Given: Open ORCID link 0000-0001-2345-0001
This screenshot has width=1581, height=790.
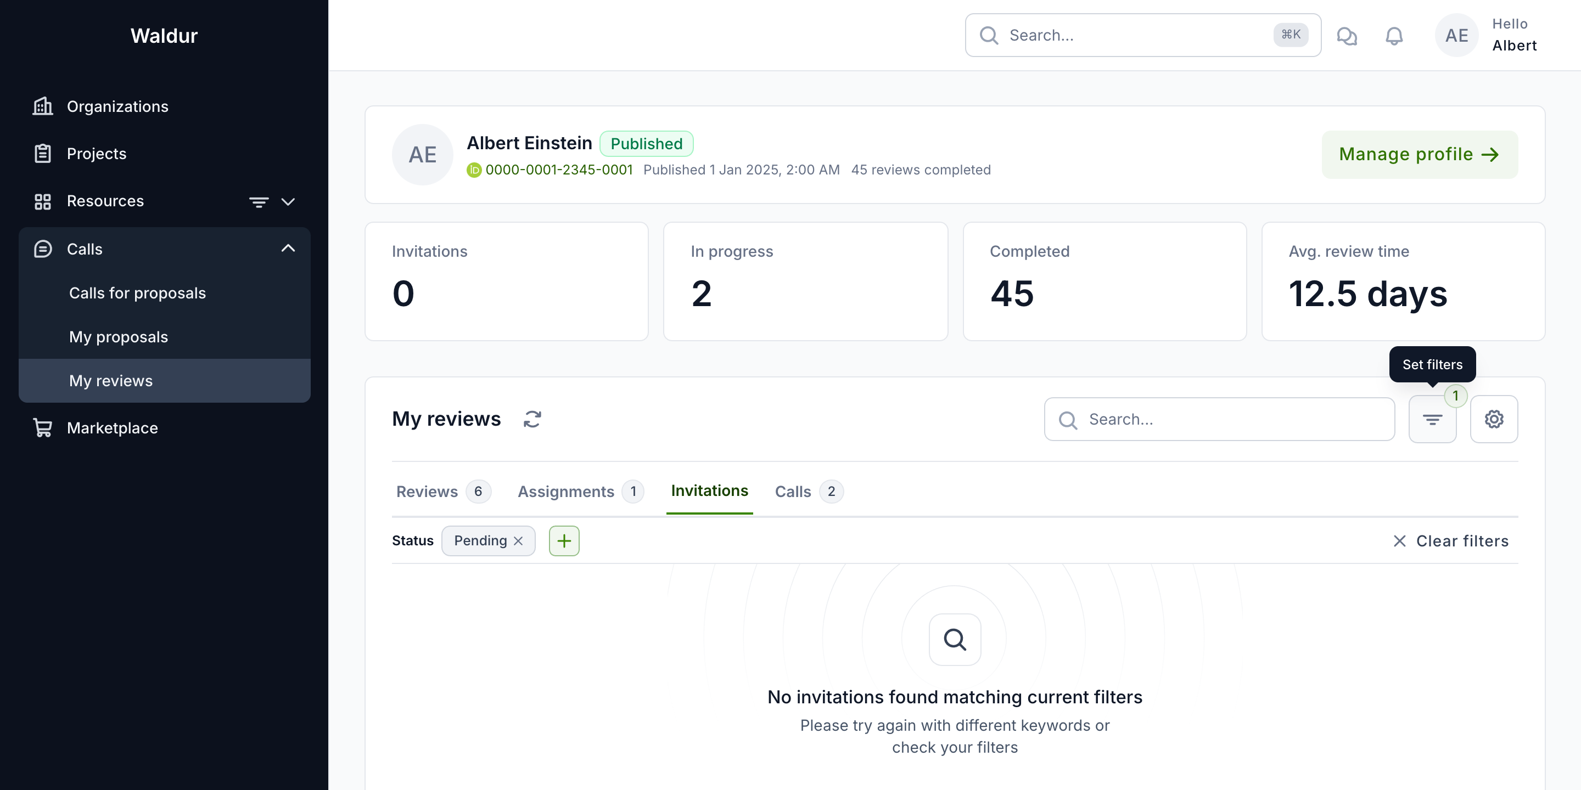Looking at the screenshot, I should pyautogui.click(x=558, y=170).
